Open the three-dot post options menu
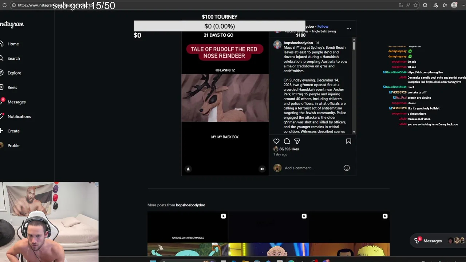This screenshot has width=466, height=262. click(x=349, y=28)
